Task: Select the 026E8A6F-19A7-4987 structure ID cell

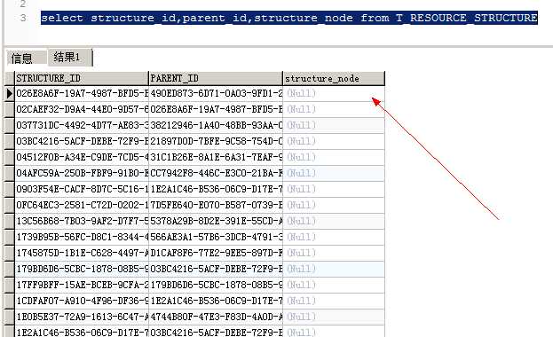Action: tap(82, 93)
